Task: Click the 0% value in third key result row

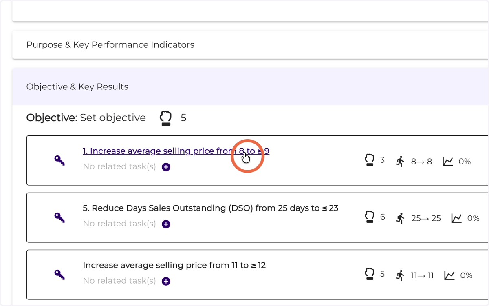Action: tap(466, 275)
